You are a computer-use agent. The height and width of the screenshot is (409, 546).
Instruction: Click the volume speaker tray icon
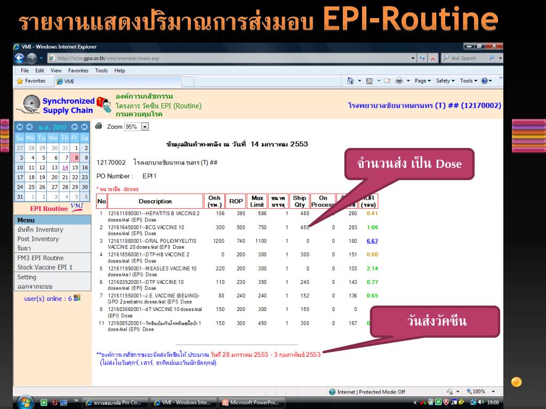[481, 403]
